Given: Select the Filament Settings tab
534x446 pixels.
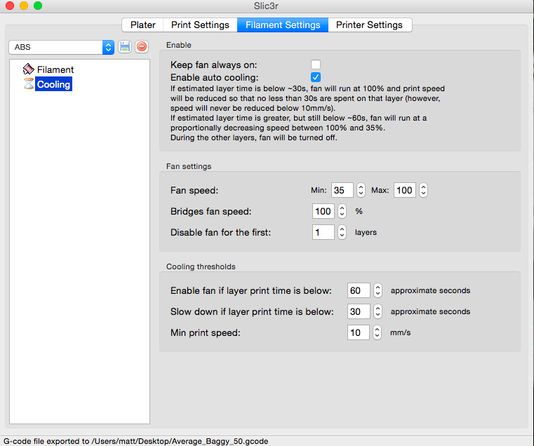Looking at the screenshot, I should [283, 25].
